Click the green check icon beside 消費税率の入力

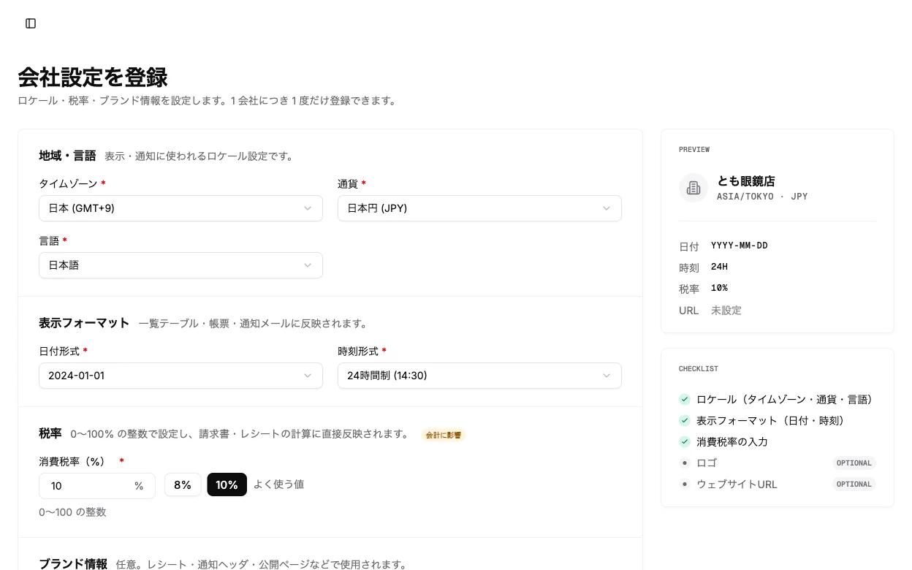pos(685,442)
